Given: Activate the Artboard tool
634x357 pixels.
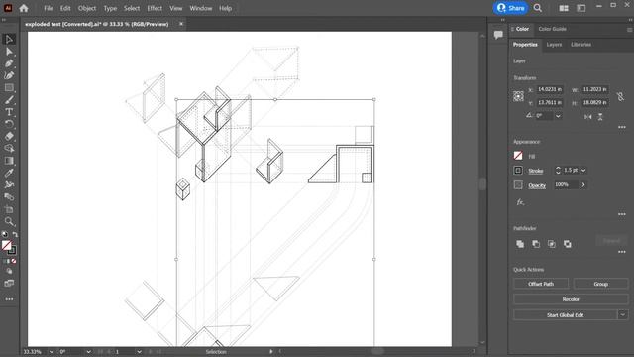Looking at the screenshot, I should coord(9,209).
